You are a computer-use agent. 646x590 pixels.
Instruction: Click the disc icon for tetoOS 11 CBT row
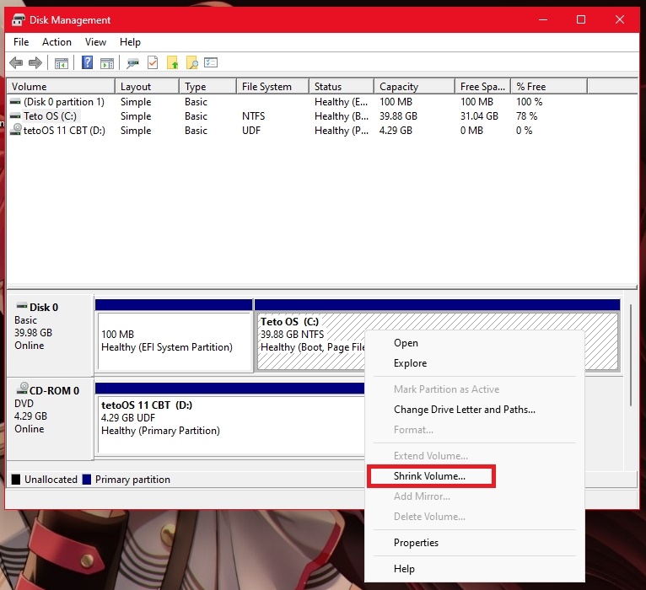tap(16, 130)
